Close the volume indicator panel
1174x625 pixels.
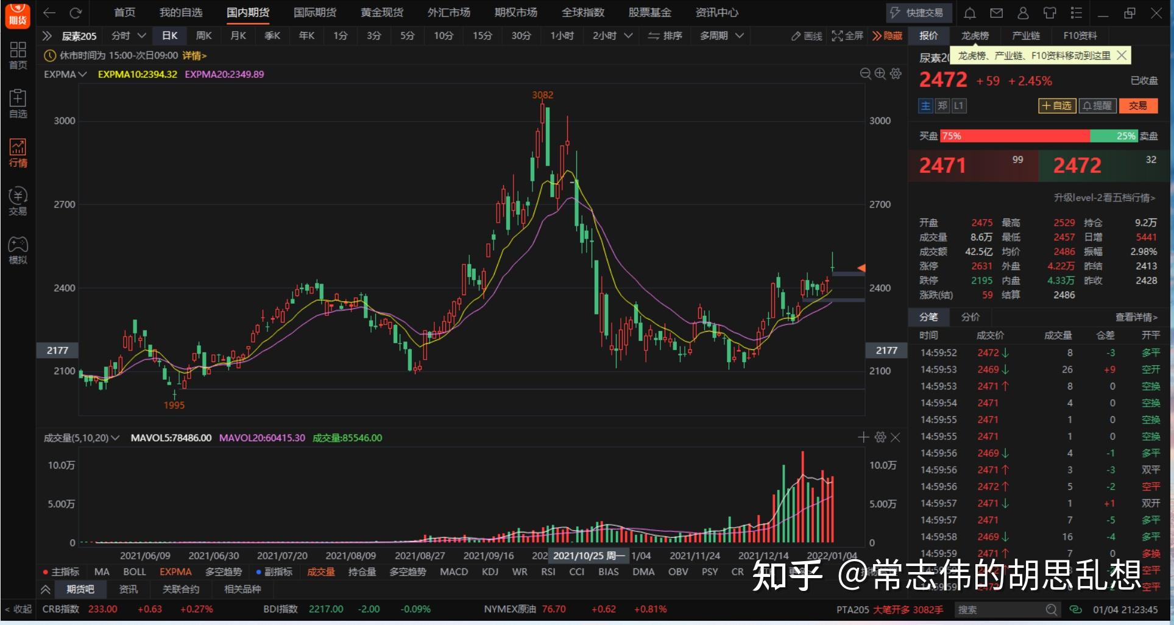(896, 437)
